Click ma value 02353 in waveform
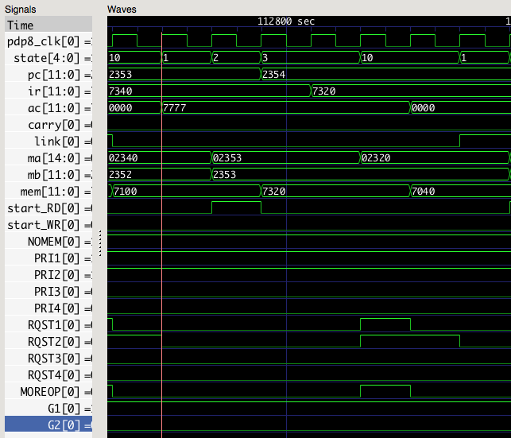The width and height of the screenshot is (511, 438). pyautogui.click(x=227, y=158)
